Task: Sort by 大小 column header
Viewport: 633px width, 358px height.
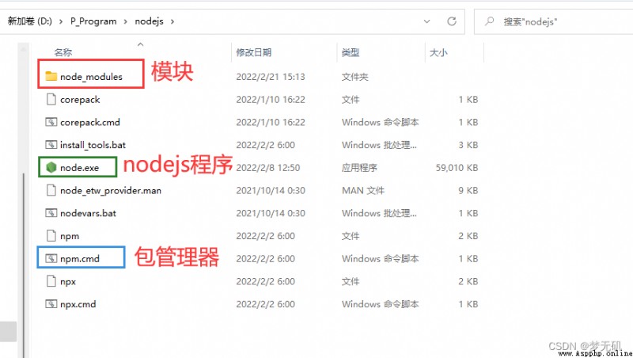Action: (438, 52)
